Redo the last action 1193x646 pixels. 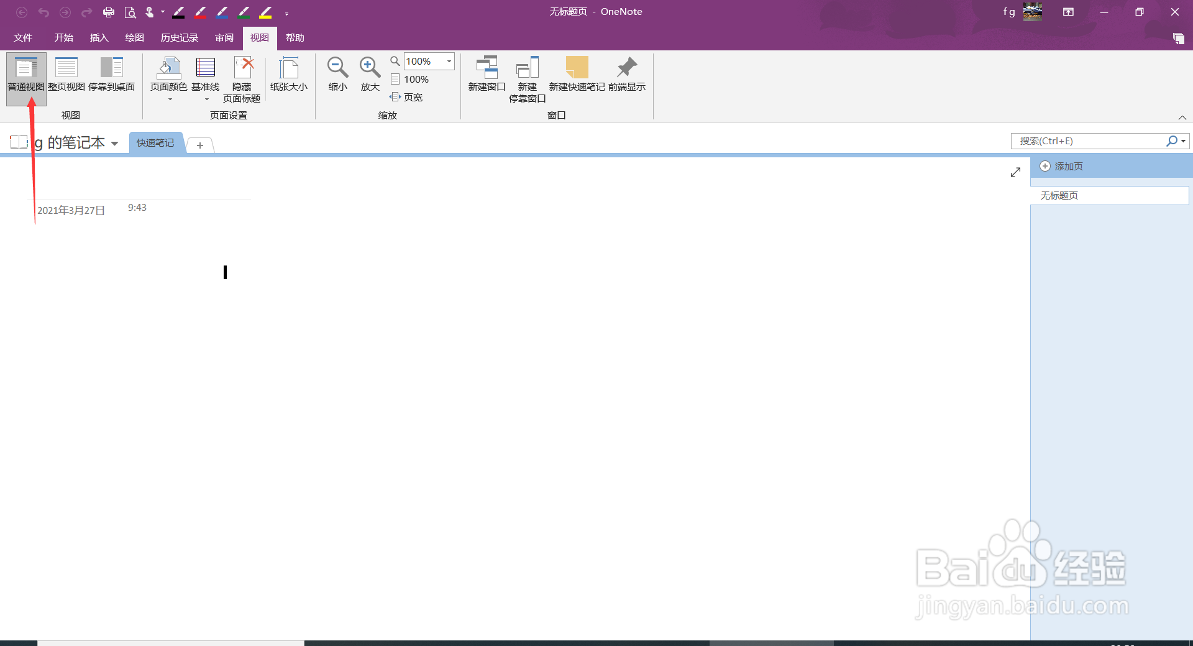pos(87,12)
